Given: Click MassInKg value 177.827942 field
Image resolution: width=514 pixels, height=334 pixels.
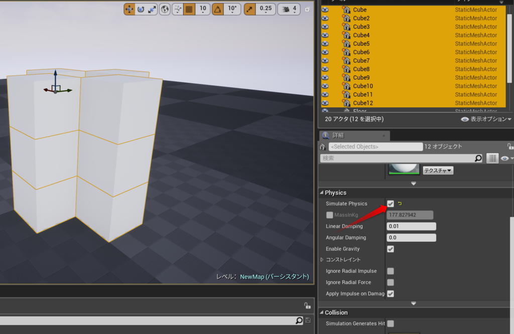Looking at the screenshot, I should click(410, 215).
